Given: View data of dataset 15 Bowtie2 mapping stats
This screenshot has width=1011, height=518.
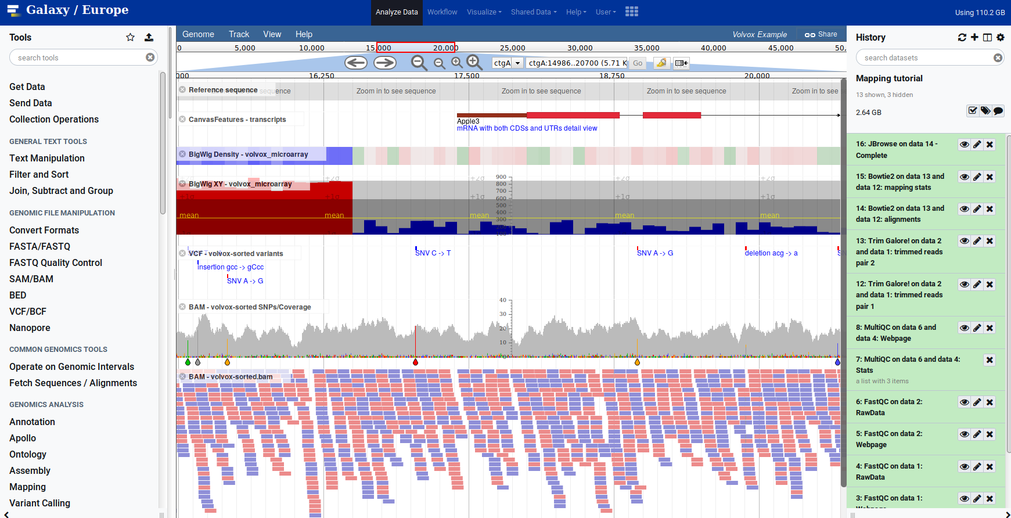Looking at the screenshot, I should 965,177.
